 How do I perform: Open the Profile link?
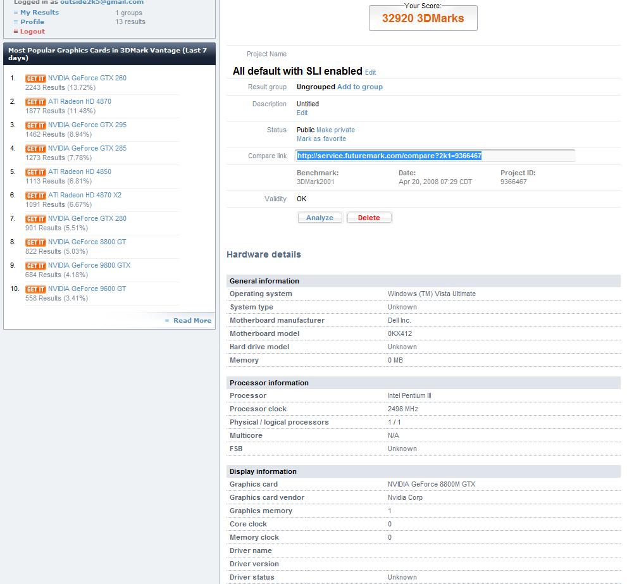[x=32, y=22]
